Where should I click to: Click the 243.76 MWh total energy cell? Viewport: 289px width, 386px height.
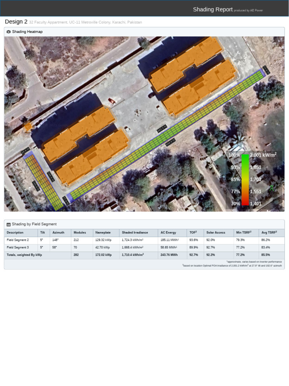click(169, 255)
